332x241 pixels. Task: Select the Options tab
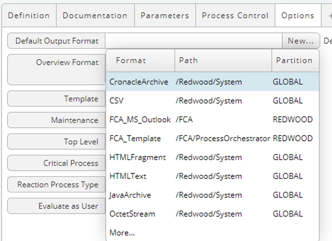(x=298, y=16)
